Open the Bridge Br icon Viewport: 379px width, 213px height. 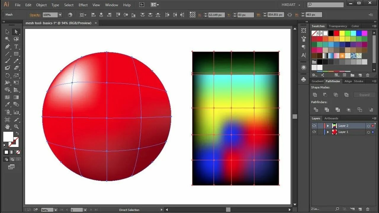(142, 5)
